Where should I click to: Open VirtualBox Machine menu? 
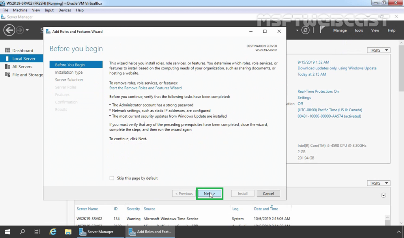point(20,10)
